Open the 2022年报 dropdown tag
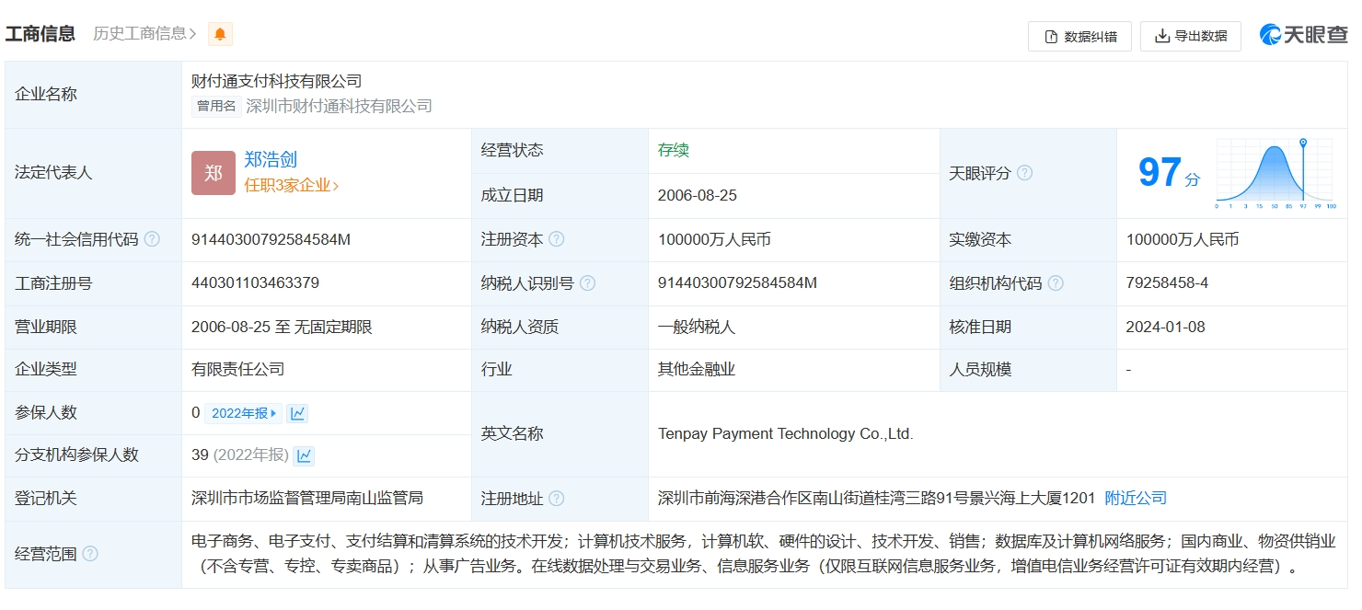 click(x=244, y=413)
